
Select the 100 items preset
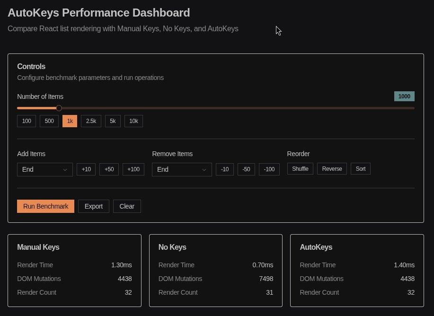[x=27, y=121]
